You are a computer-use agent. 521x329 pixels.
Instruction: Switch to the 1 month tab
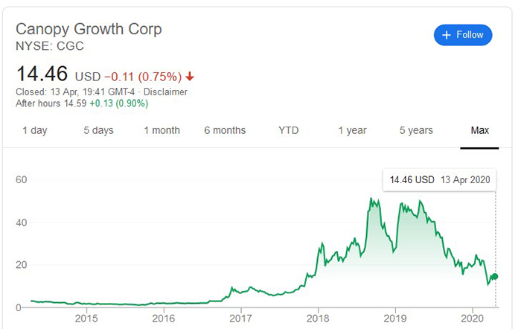pos(162,130)
